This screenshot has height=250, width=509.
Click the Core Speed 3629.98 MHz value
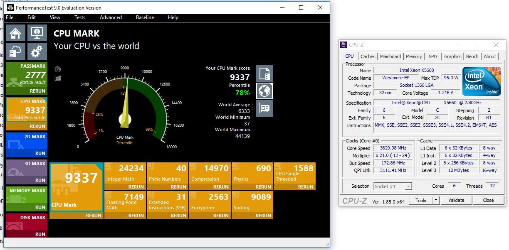click(x=393, y=148)
